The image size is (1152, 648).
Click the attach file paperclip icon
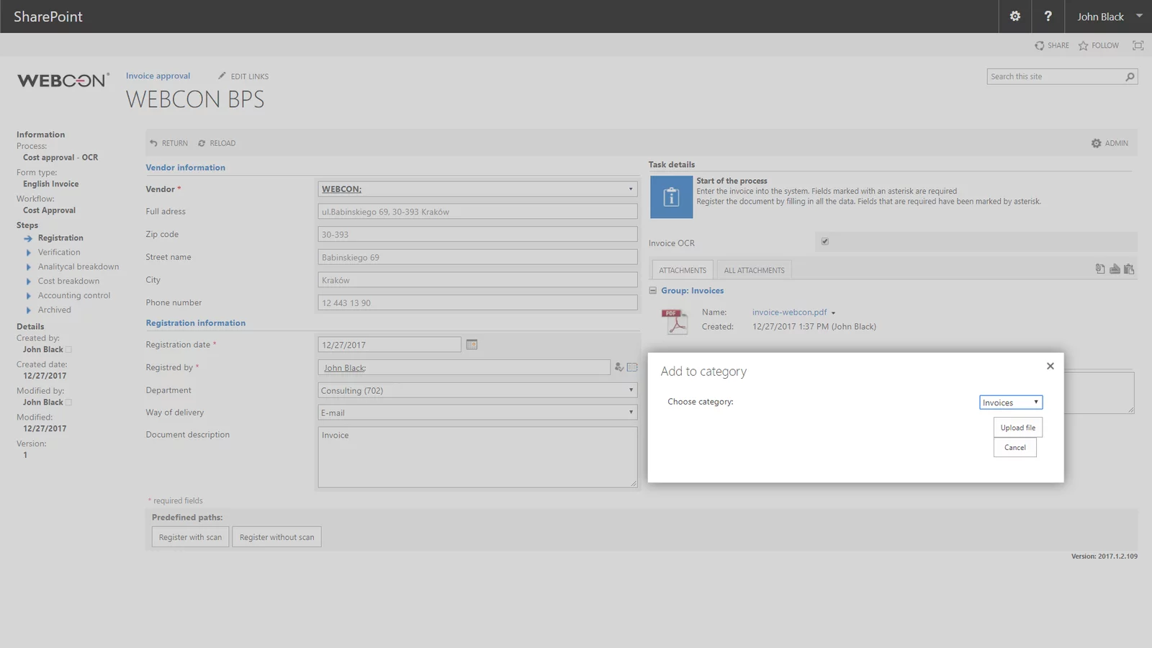[x=1100, y=269]
